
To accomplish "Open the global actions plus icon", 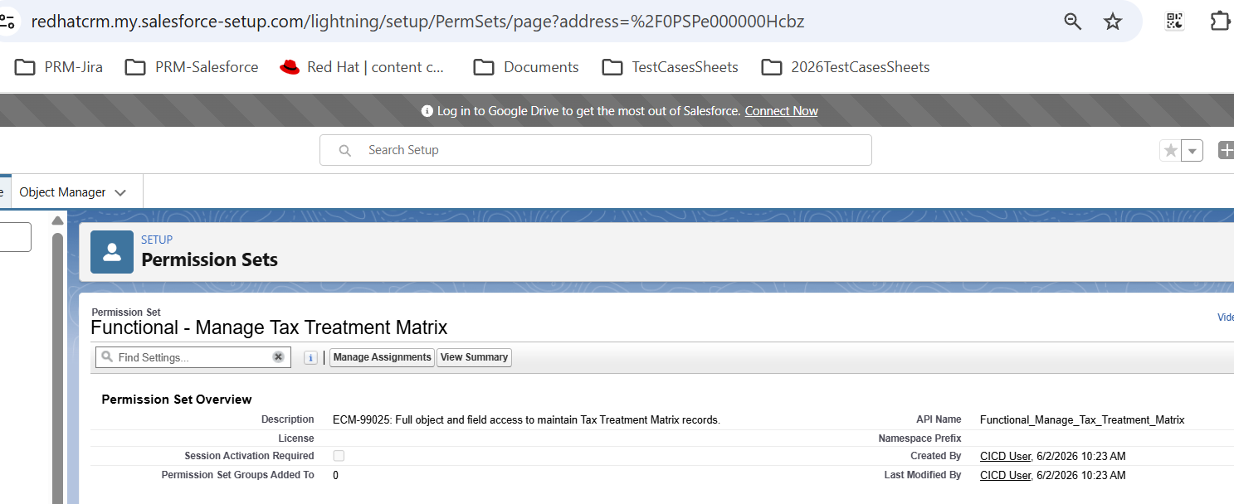I will pos(1226,150).
